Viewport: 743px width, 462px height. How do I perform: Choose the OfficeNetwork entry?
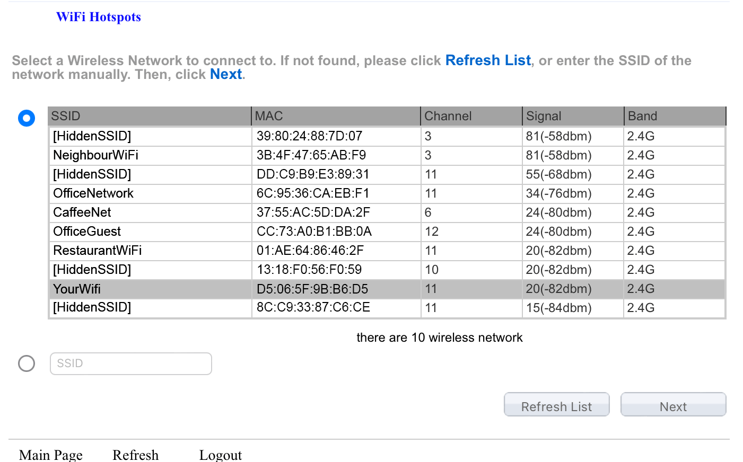(x=93, y=193)
